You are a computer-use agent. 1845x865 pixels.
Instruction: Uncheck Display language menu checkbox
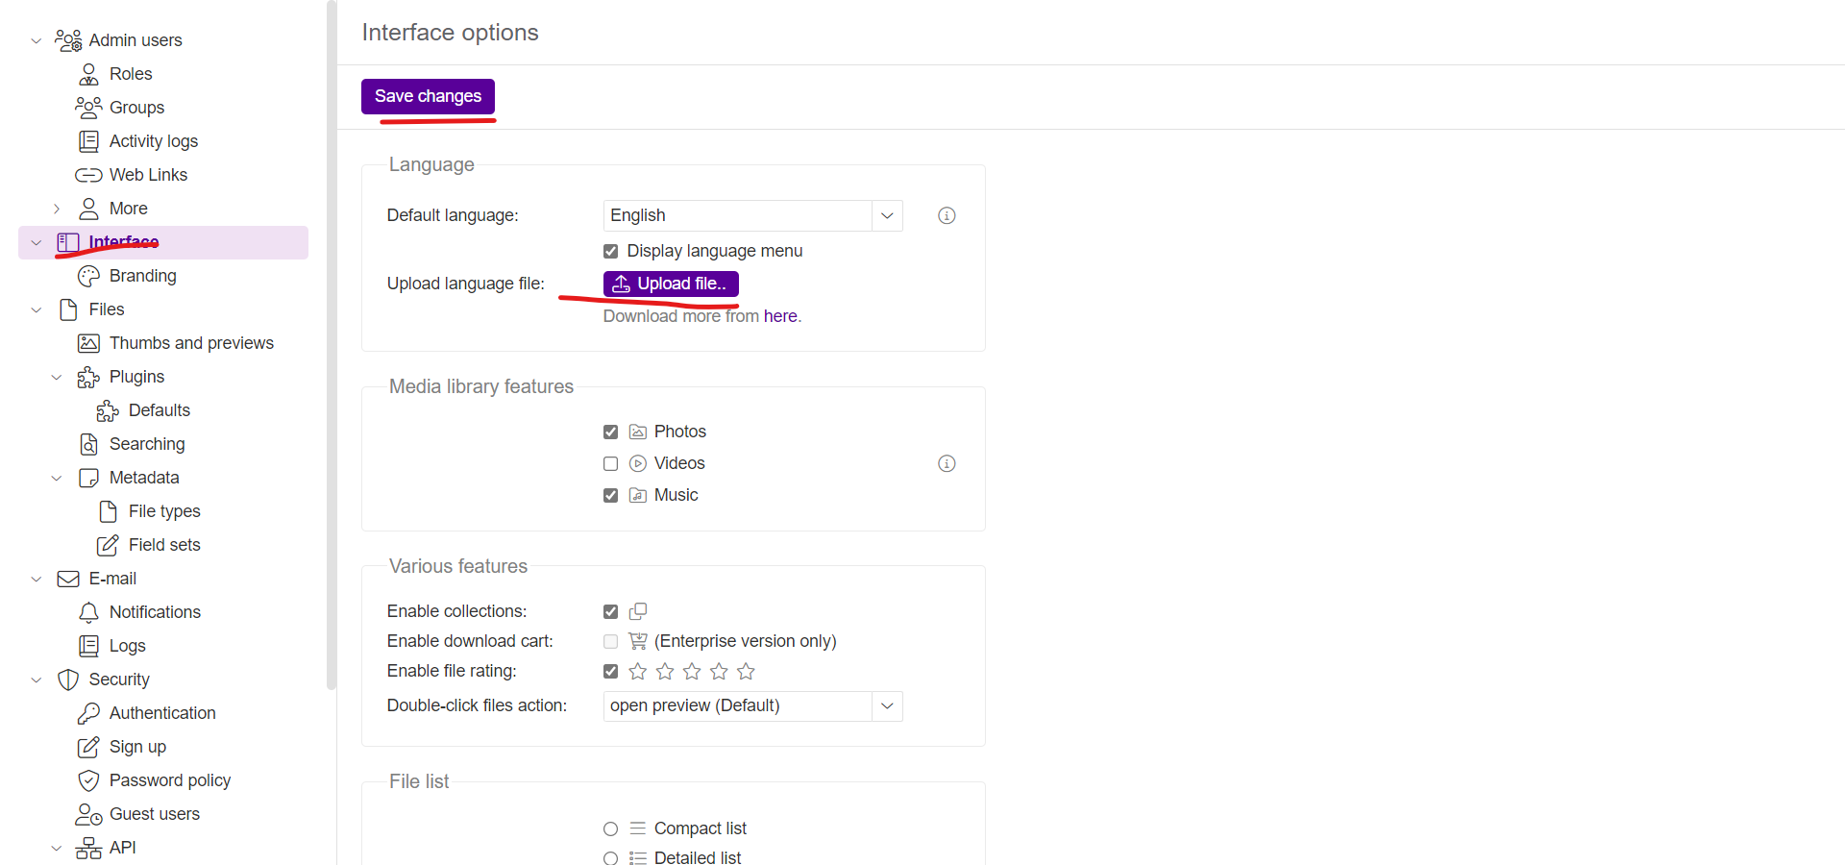coord(610,251)
